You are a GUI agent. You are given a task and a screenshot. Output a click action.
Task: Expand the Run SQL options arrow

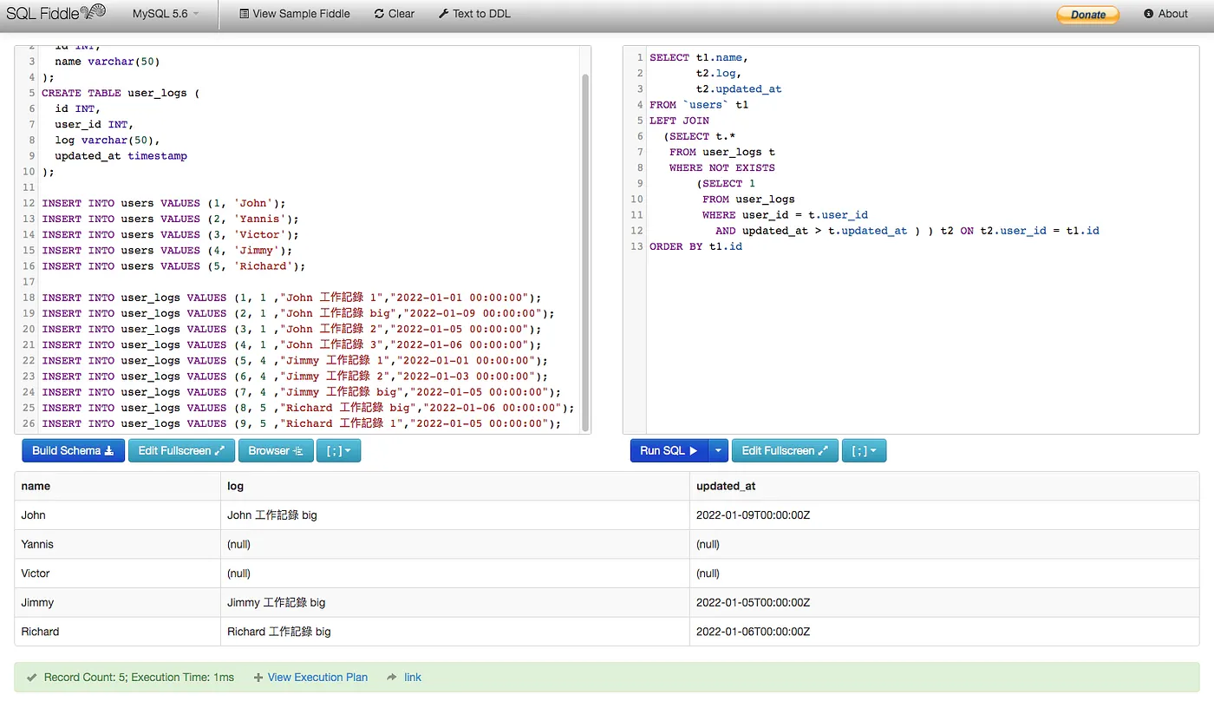tap(718, 451)
